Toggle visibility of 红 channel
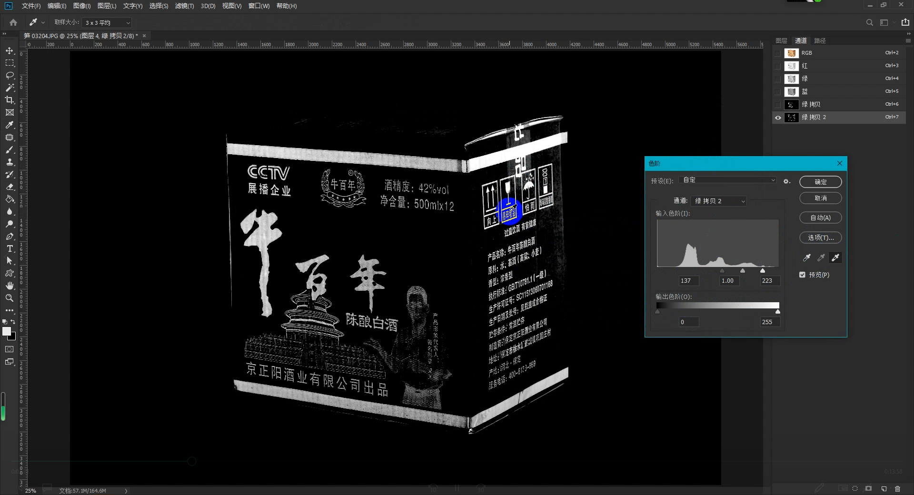Screen dimensions: 914x495 point(778,66)
